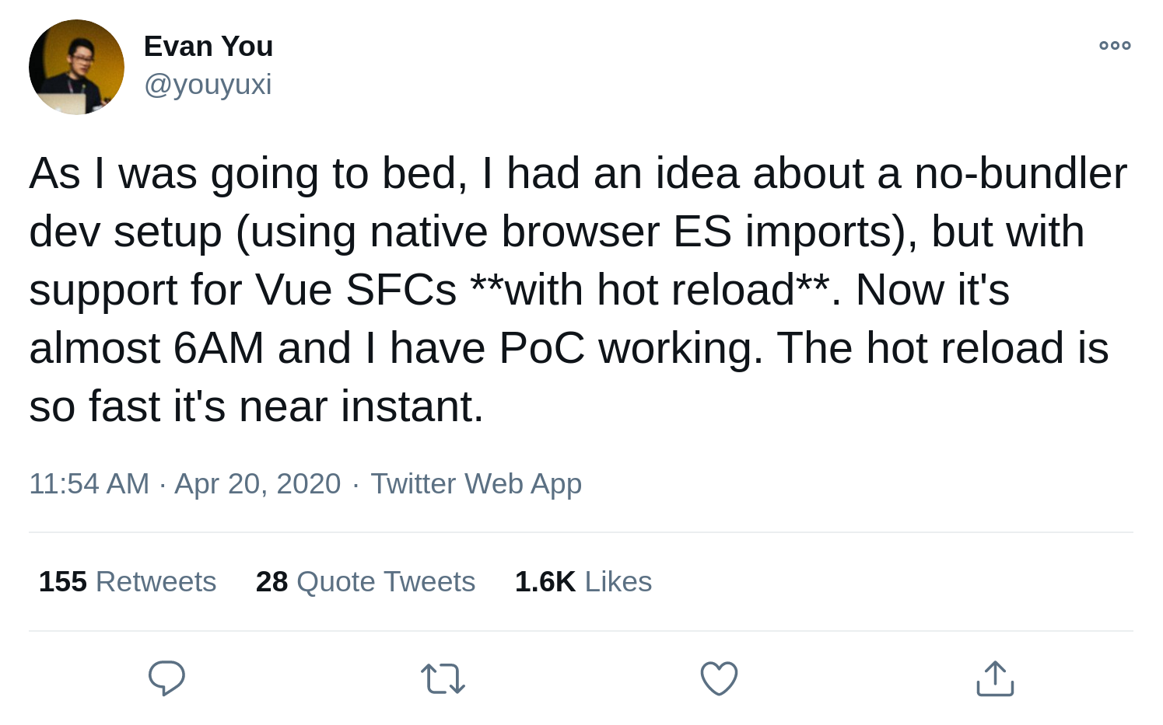The height and width of the screenshot is (725, 1163).
Task: Expand sharing options with the upload arrow
Action: click(x=993, y=678)
